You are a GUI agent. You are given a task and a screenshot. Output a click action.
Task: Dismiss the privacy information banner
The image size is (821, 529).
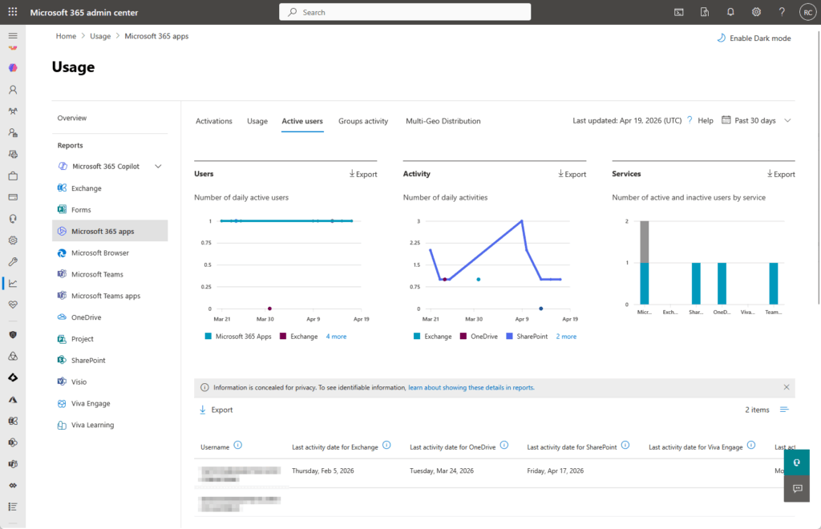786,387
